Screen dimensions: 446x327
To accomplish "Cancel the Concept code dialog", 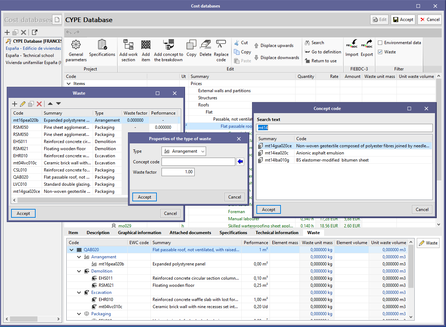I will click(x=422, y=210).
